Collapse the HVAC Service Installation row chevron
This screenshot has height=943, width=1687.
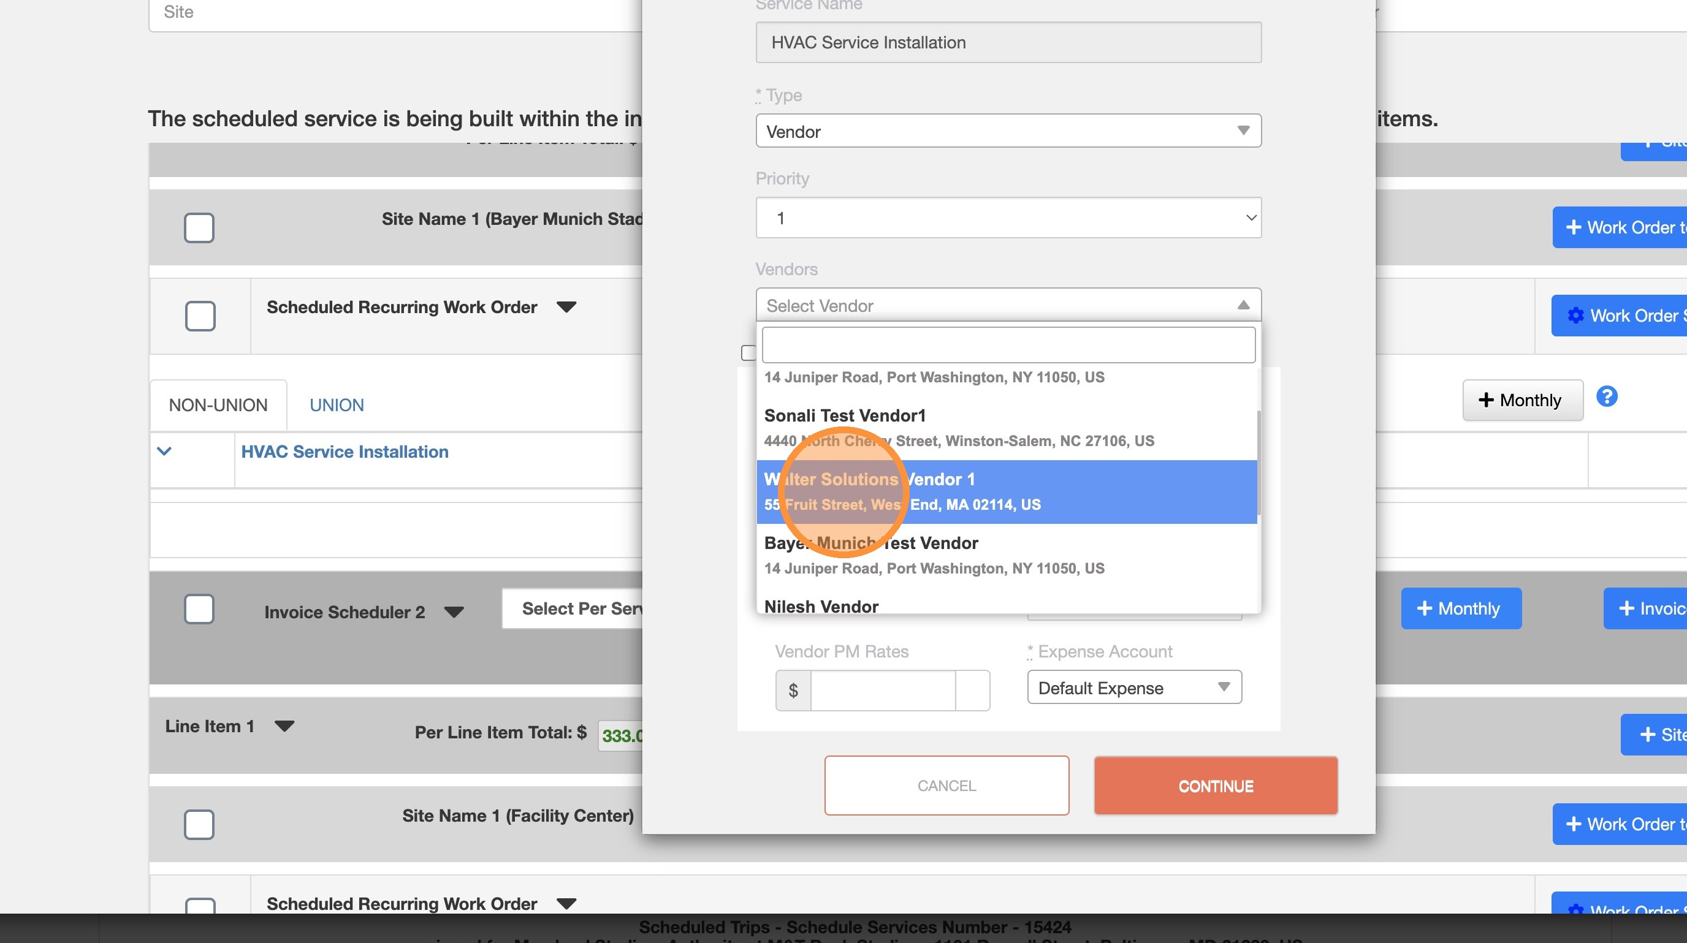point(164,451)
